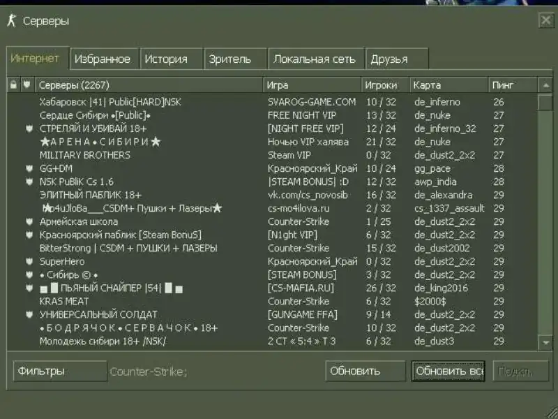Sort by Серверы (2267) column header
558x419 pixels.
pyautogui.click(x=149, y=85)
